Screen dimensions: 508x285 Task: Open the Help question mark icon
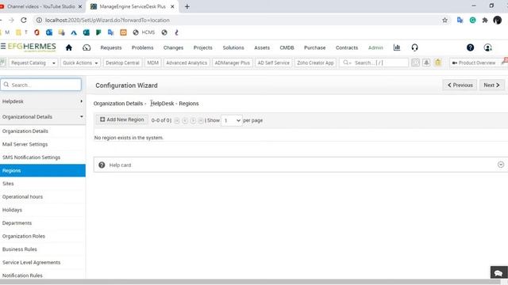point(470,47)
